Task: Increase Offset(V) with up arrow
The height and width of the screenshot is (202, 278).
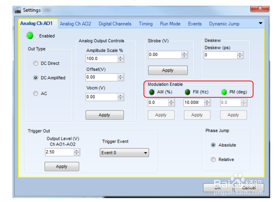Action: click(x=121, y=76)
